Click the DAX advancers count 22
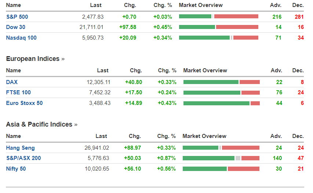The width and height of the screenshot is (313, 193). (x=279, y=82)
